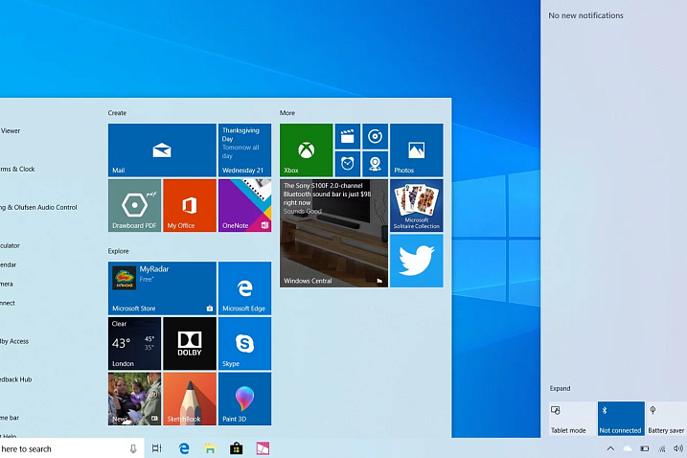Show hidden system tray icons
The width and height of the screenshot is (687, 458).
pos(610,448)
